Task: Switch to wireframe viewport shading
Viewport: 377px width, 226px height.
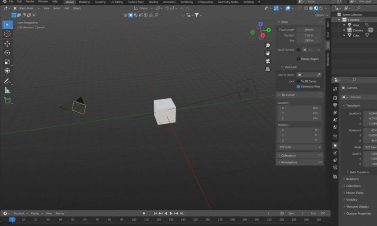Action: coord(306,8)
